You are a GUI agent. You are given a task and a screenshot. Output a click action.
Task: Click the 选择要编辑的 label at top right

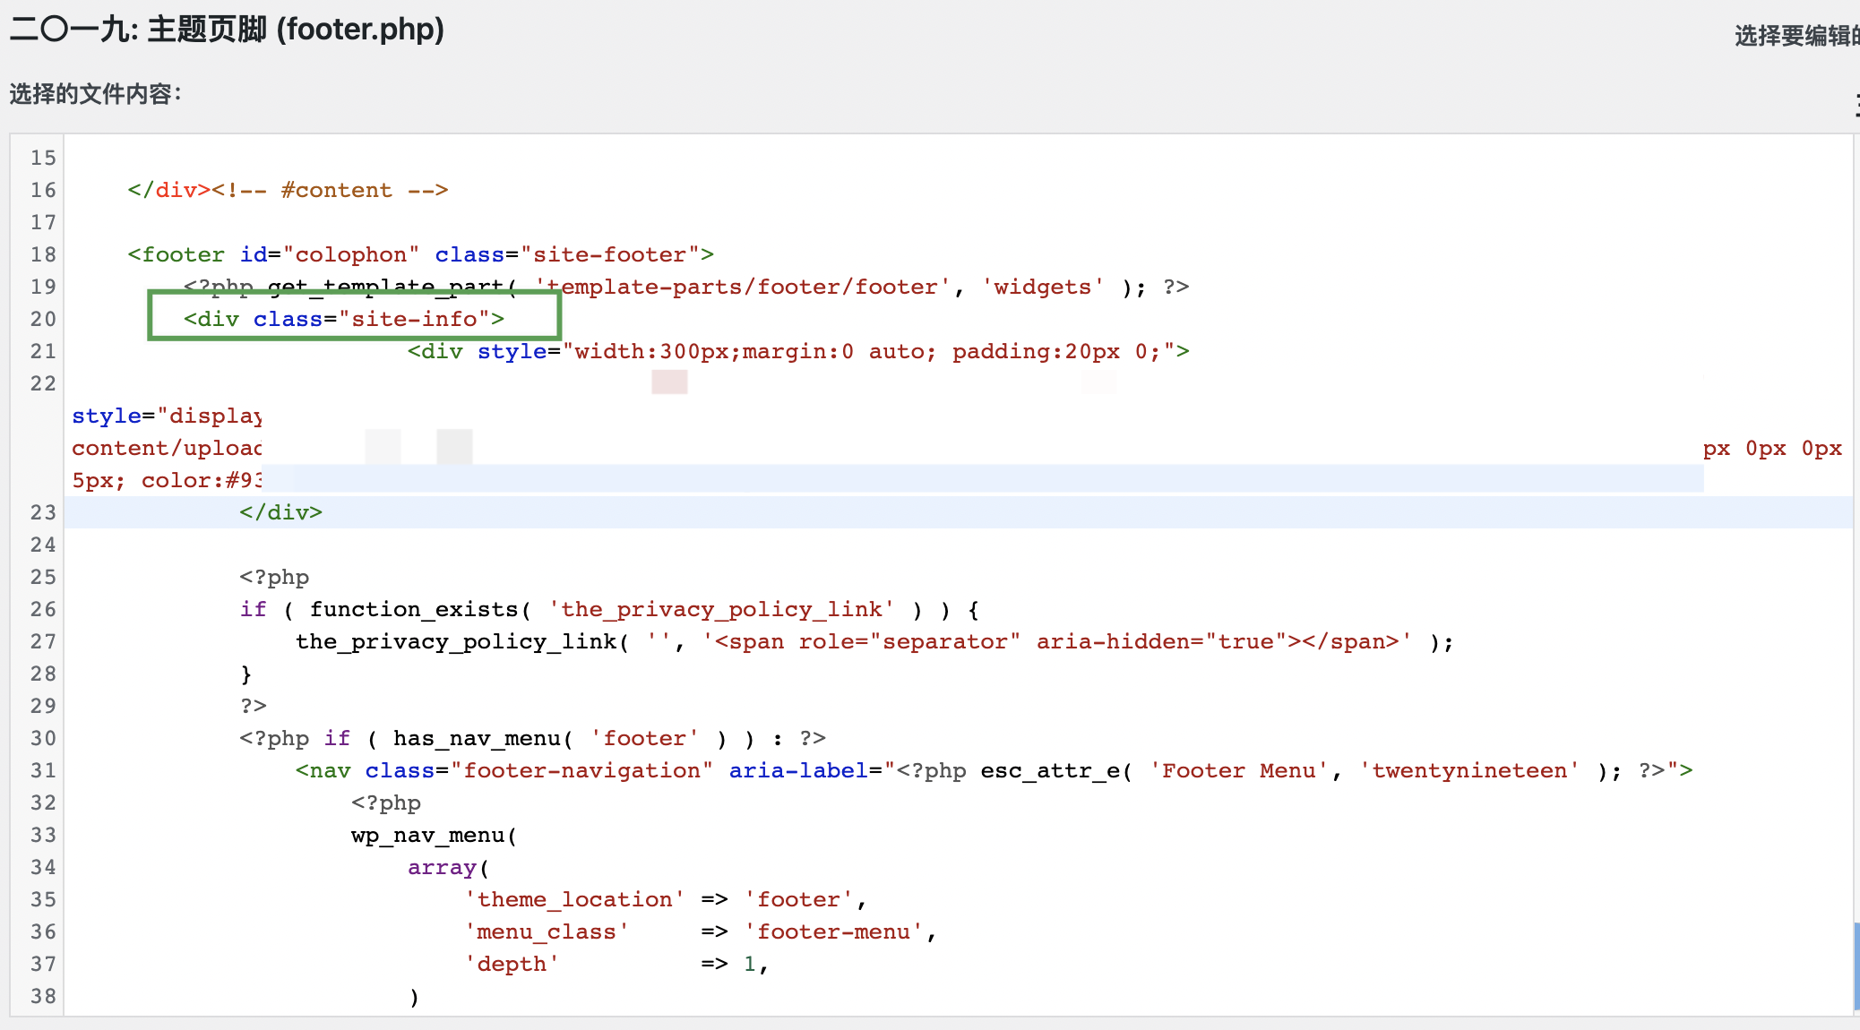coord(1795,36)
